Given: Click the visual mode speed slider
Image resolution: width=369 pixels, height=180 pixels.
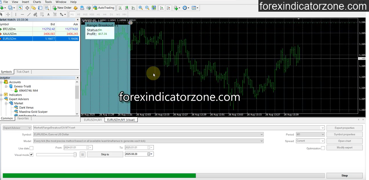Looking at the screenshot, I should tap(56, 154).
